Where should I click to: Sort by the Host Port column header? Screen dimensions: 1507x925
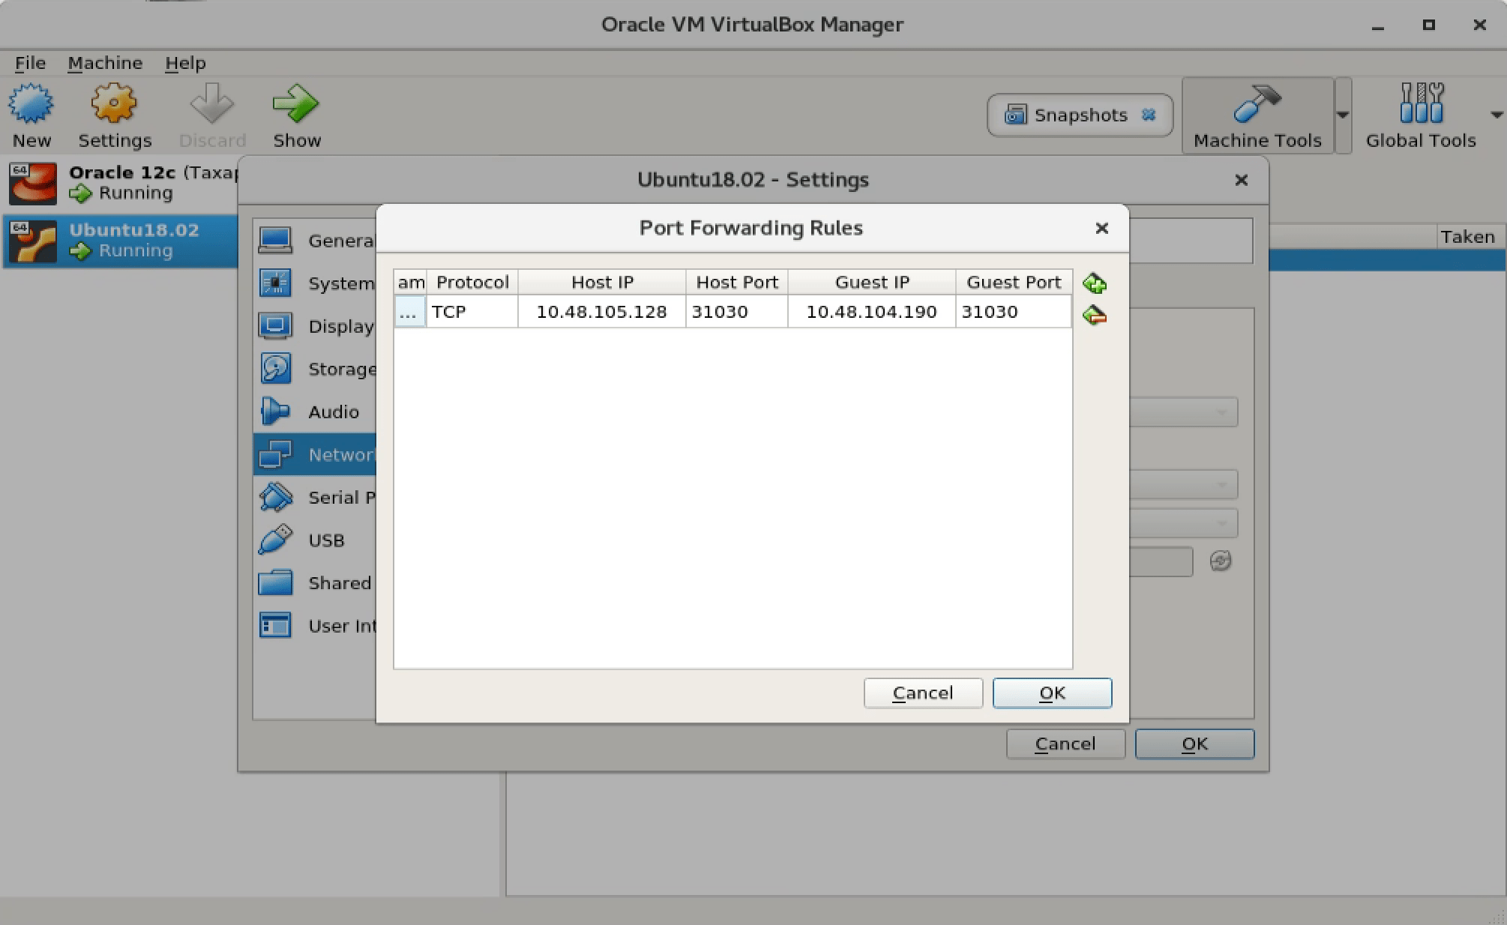tap(737, 283)
